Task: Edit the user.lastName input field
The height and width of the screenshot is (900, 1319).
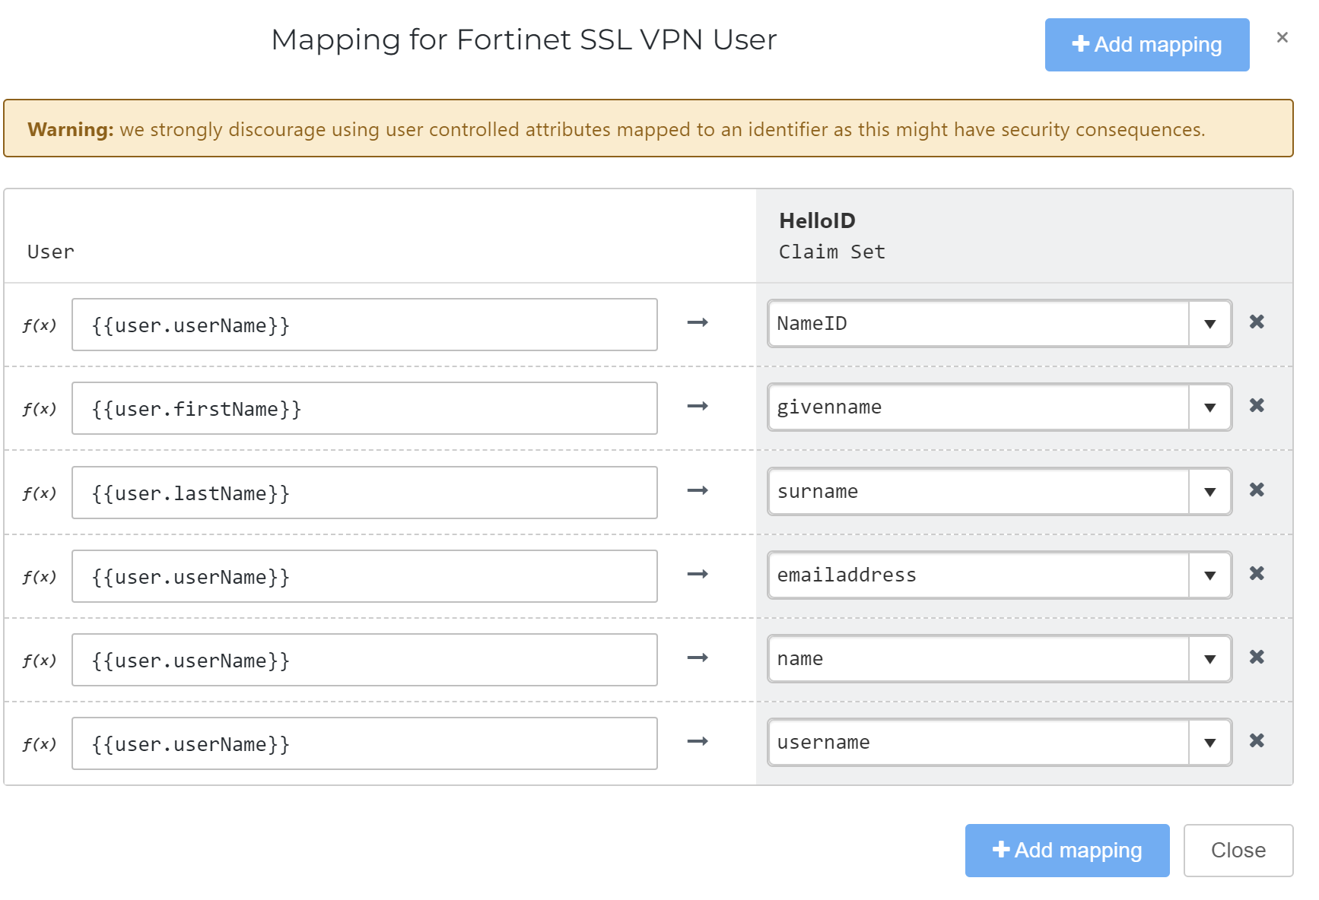Action: coord(364,493)
